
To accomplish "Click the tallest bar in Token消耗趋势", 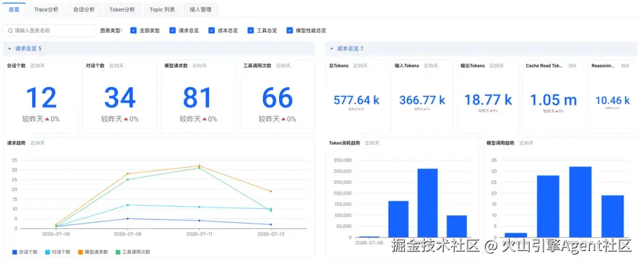I will pos(427,203).
